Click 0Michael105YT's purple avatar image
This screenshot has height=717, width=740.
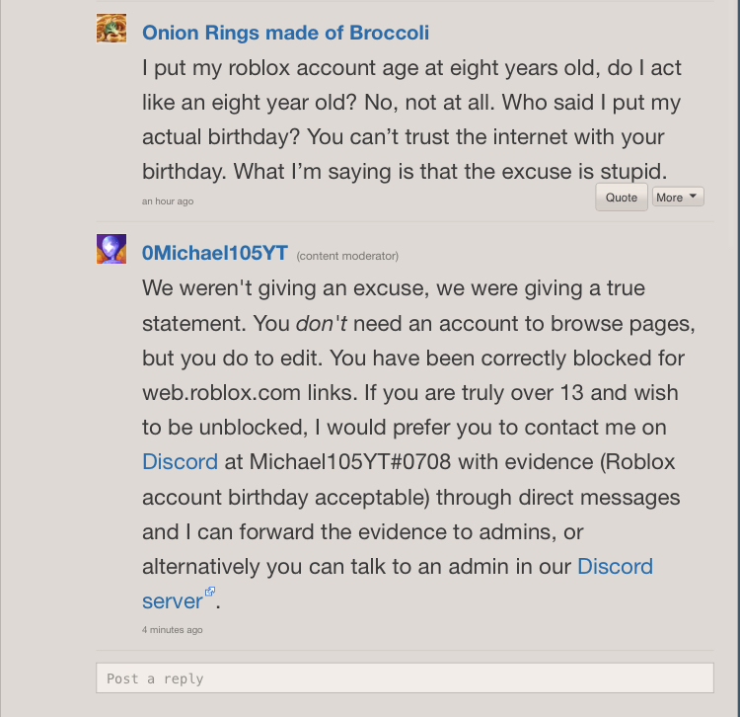tap(111, 249)
